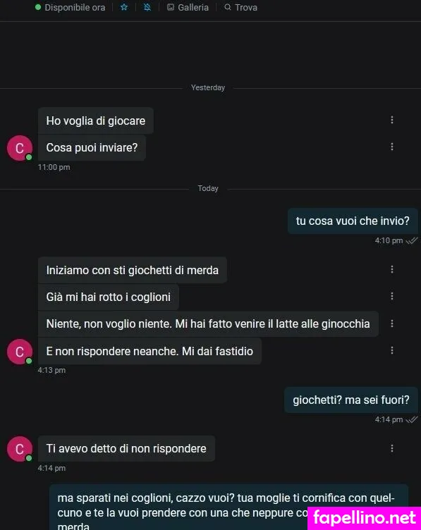Screen dimensions: 421x530
Task: Open Trova search in the chat
Action: pos(240,7)
